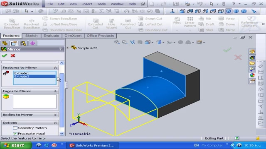
Task: Click the Windows start button
Action: point(16,145)
